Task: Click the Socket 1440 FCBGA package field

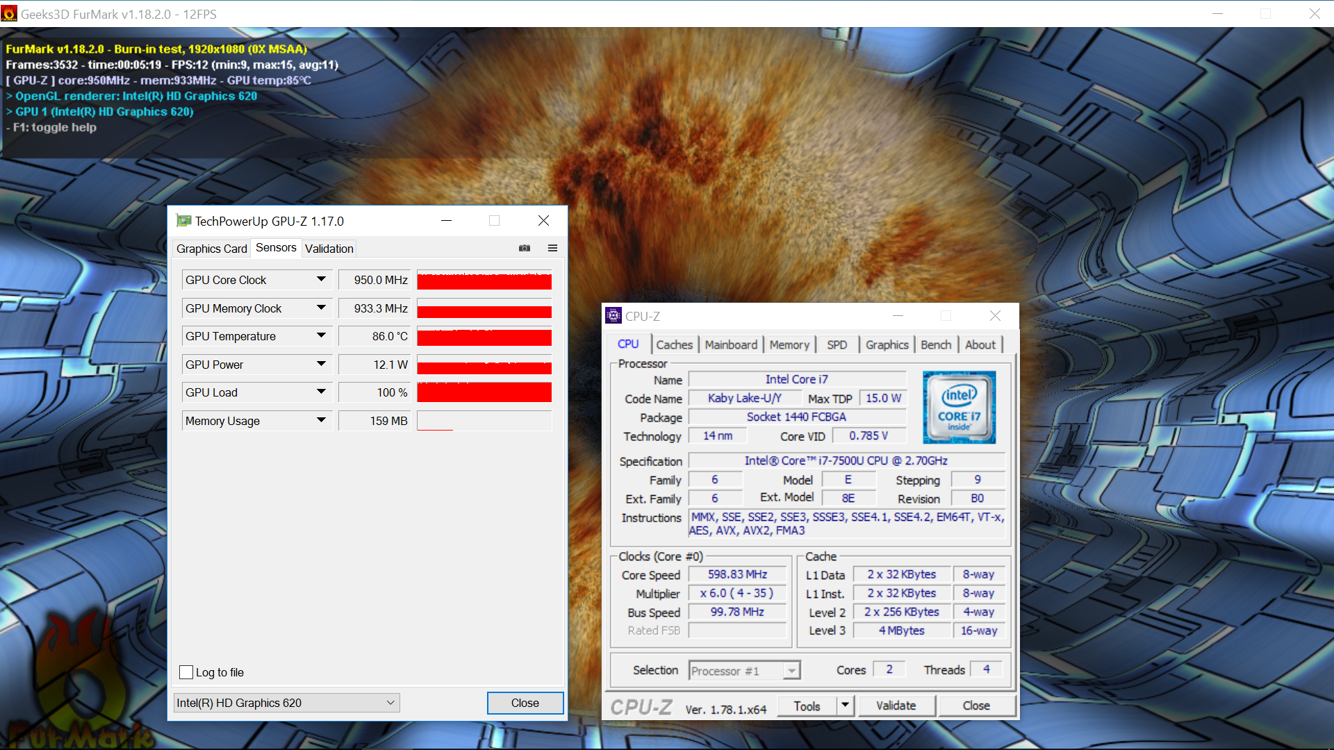Action: click(x=797, y=417)
